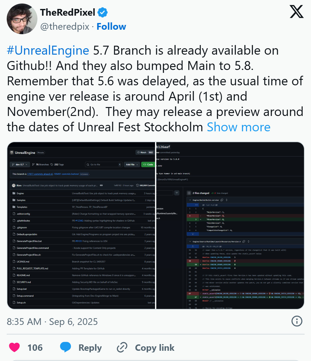Toggle split diff view near 2 files changed
Viewport: 311px width, 361px height.
189,193
